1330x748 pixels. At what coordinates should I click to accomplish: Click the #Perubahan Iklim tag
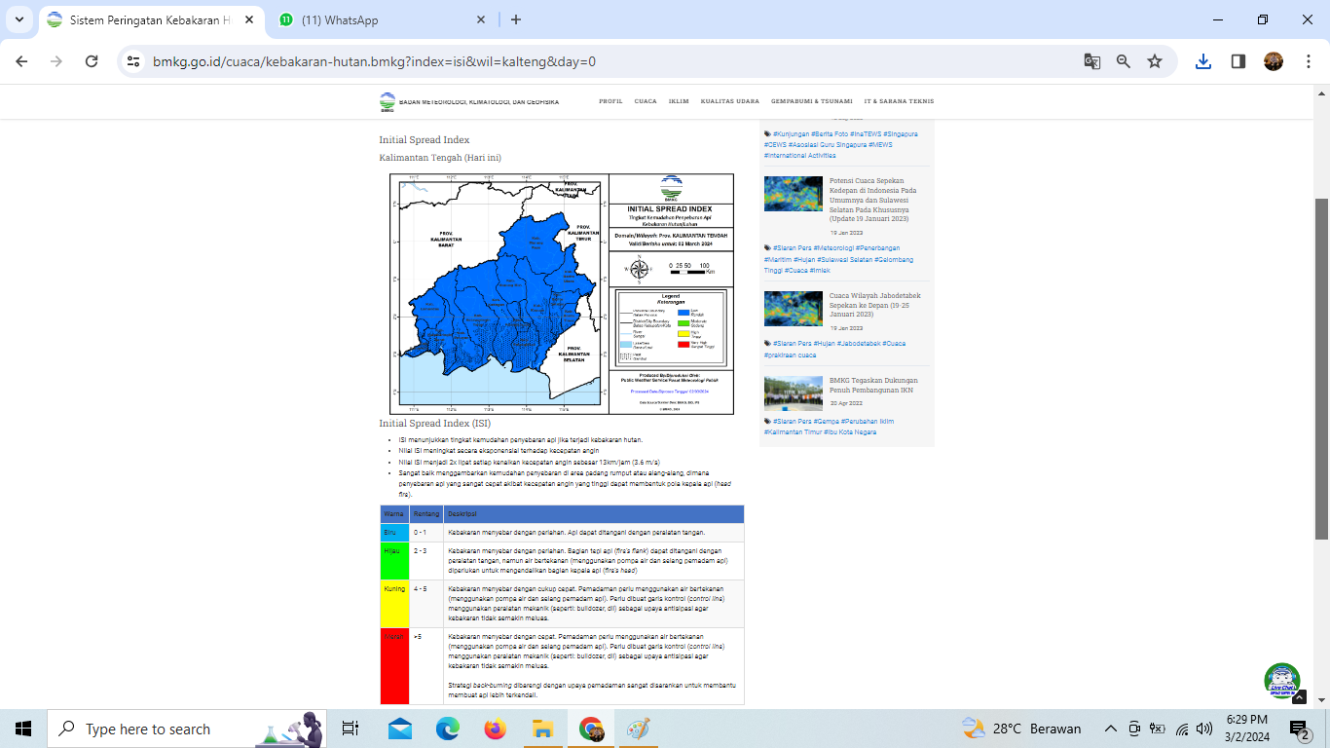[867, 422]
